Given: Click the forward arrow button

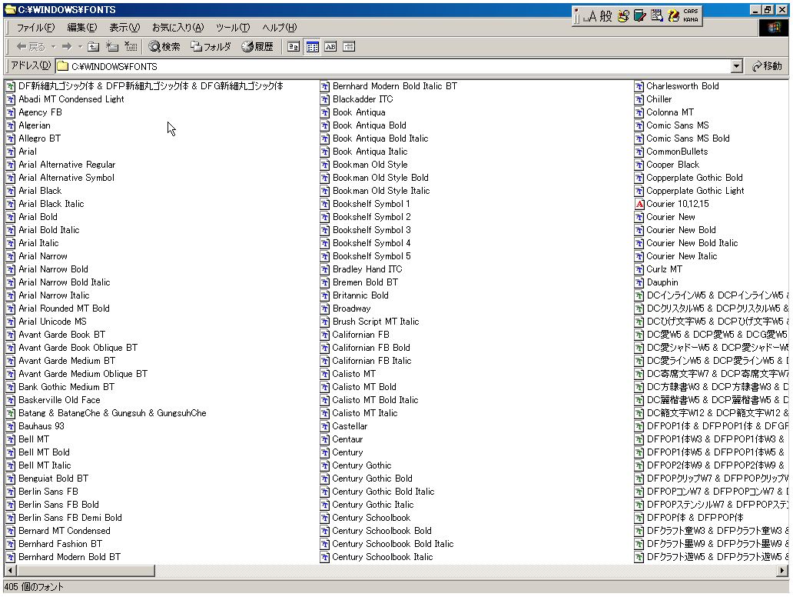Looking at the screenshot, I should pos(67,47).
